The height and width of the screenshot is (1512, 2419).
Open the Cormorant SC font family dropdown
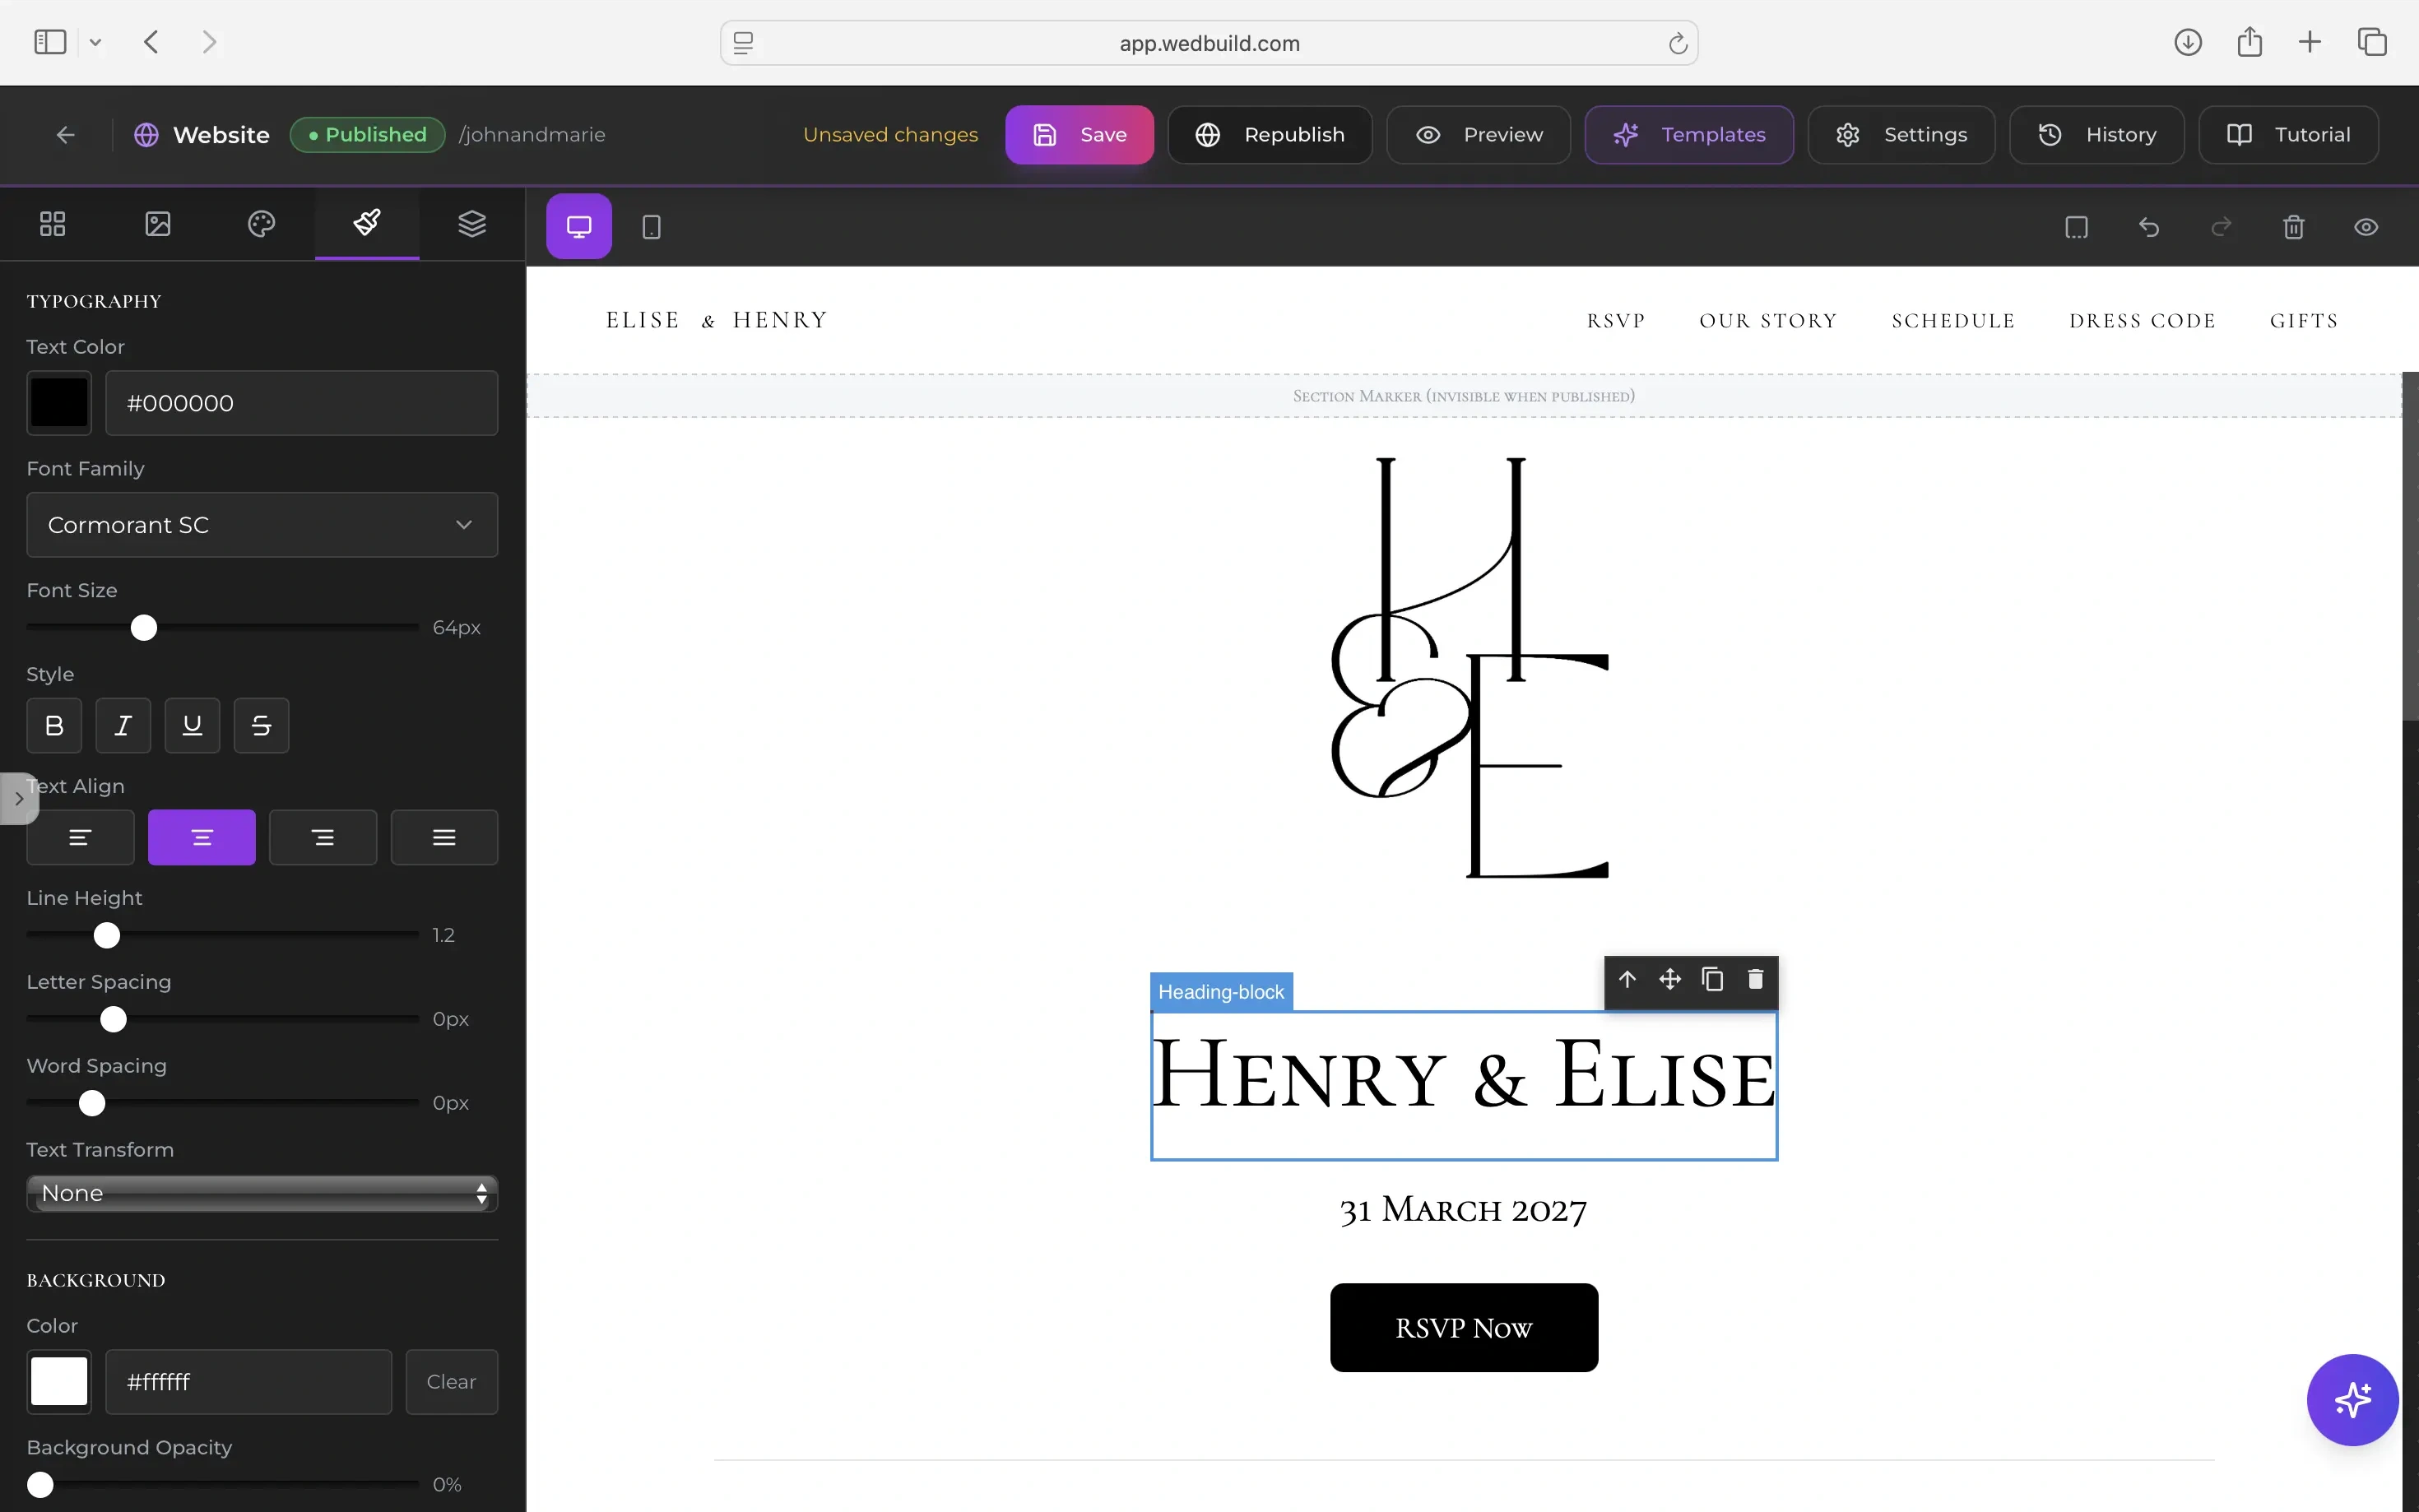(262, 525)
